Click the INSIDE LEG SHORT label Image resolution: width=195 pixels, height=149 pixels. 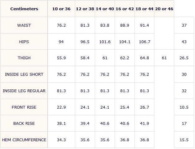(24, 74)
